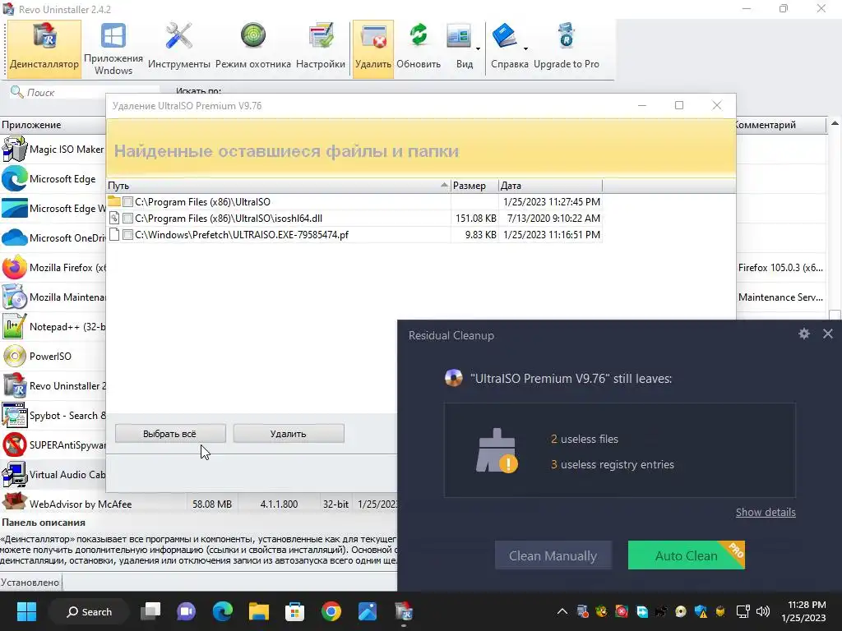Click the Комментарий column header
Image resolution: width=842 pixels, height=631 pixels.
pos(780,125)
